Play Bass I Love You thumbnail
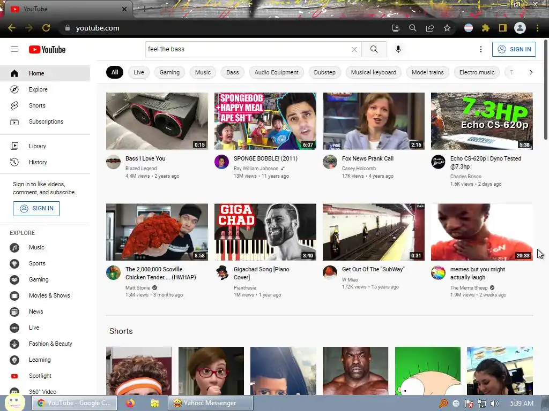 [x=157, y=121]
